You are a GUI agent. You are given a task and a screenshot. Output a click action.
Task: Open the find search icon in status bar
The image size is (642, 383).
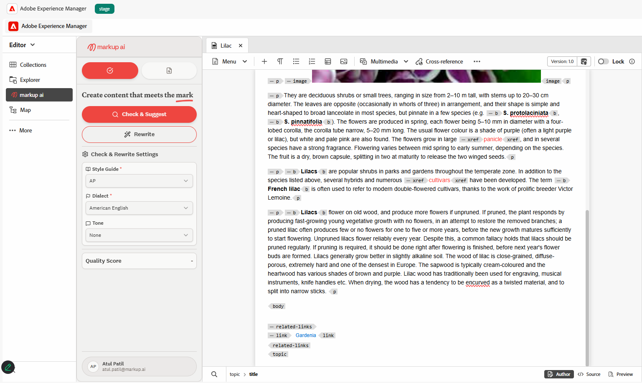214,374
